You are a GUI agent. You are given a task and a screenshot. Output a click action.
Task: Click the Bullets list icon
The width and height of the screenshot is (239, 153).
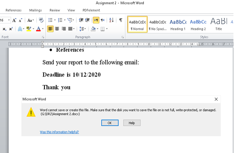click(x=51, y=20)
